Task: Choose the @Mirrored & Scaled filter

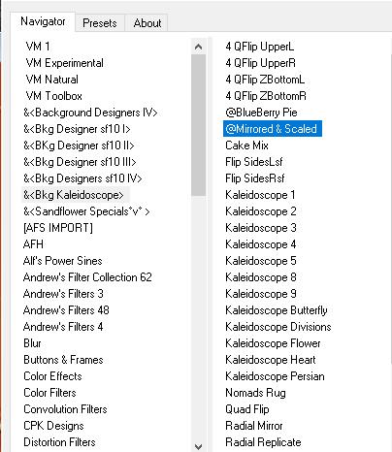Action: pos(273,129)
